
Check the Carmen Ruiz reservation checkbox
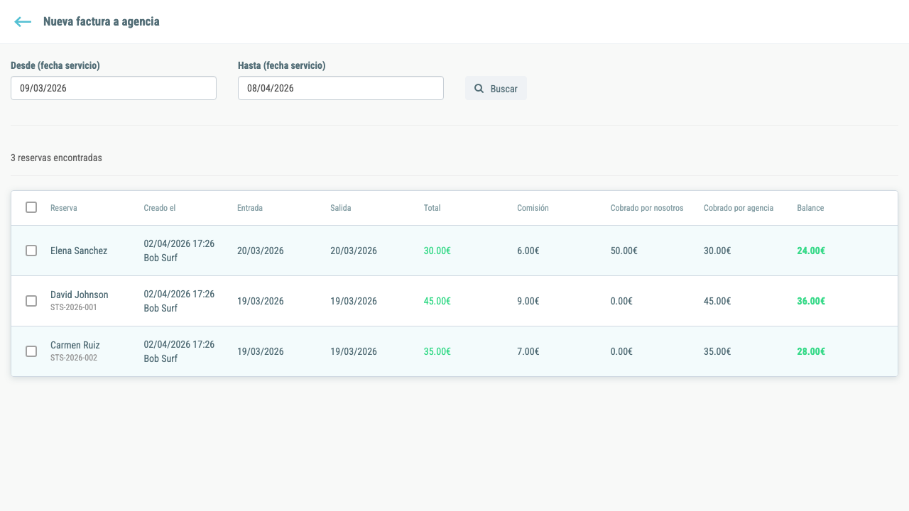pyautogui.click(x=31, y=351)
